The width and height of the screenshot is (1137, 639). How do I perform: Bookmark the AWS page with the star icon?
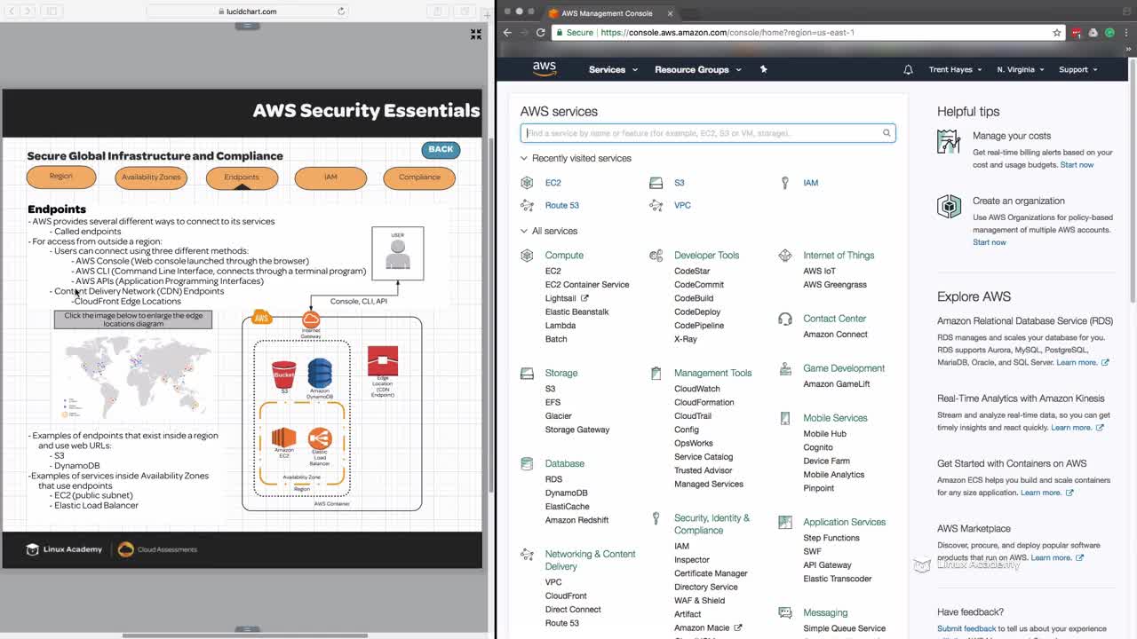click(1057, 33)
